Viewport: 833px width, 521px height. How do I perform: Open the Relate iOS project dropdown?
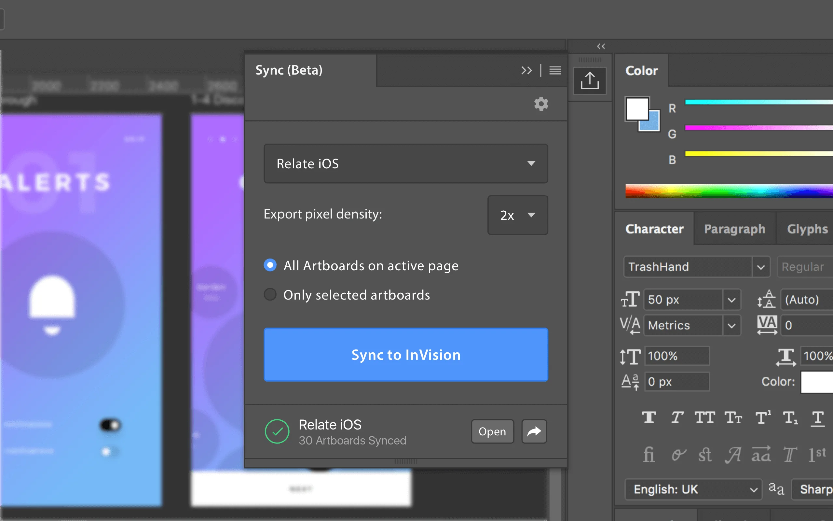(x=405, y=164)
